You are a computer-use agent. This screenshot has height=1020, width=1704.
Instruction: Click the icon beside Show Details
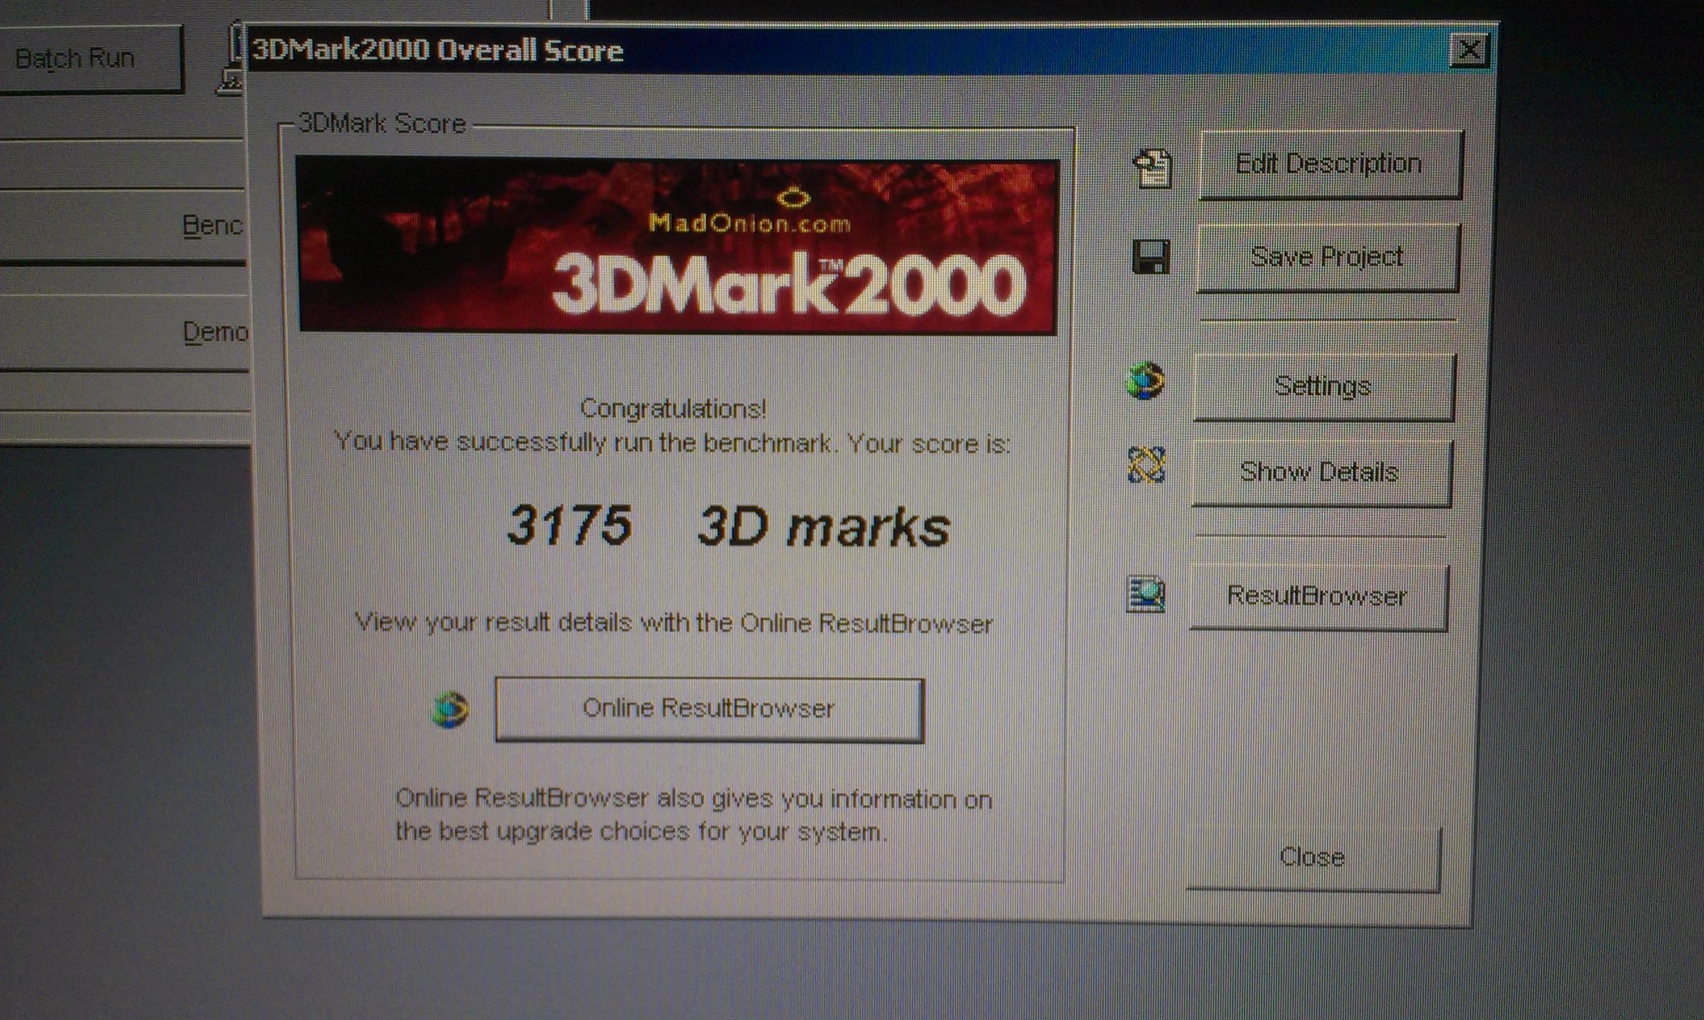pyautogui.click(x=1146, y=465)
